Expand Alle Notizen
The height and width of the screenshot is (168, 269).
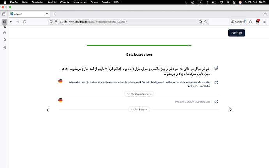coord(139,110)
